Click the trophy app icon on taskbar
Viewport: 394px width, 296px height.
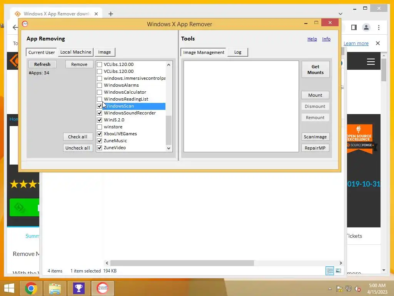(x=78, y=288)
